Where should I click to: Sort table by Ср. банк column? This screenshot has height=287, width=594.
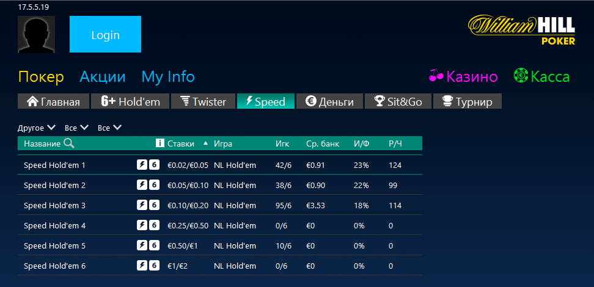[323, 143]
